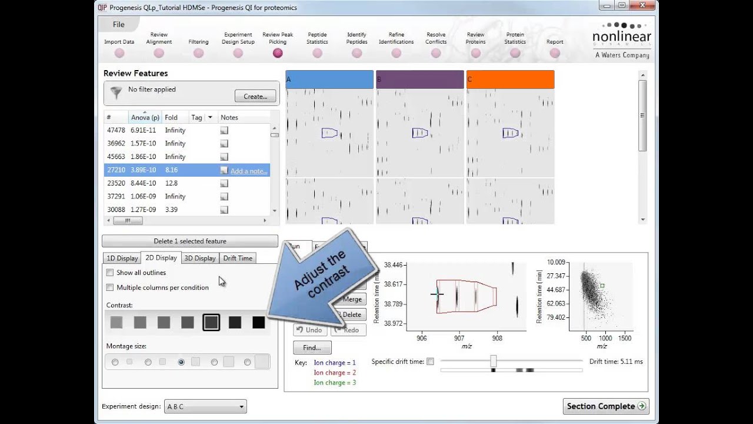Select the middle montage size radio
Image resolution: width=753 pixels, height=424 pixels.
pos(181,362)
